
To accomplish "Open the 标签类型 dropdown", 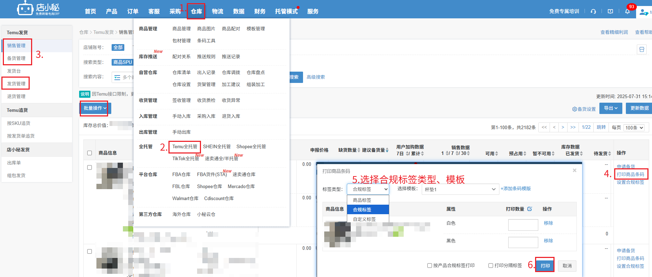I will 368,189.
